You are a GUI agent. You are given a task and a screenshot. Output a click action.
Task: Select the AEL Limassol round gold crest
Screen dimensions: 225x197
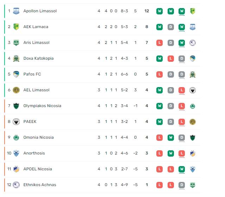pyautogui.click(x=16, y=90)
